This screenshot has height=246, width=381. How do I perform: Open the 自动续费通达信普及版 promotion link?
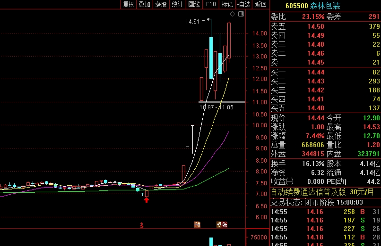coord(322,192)
